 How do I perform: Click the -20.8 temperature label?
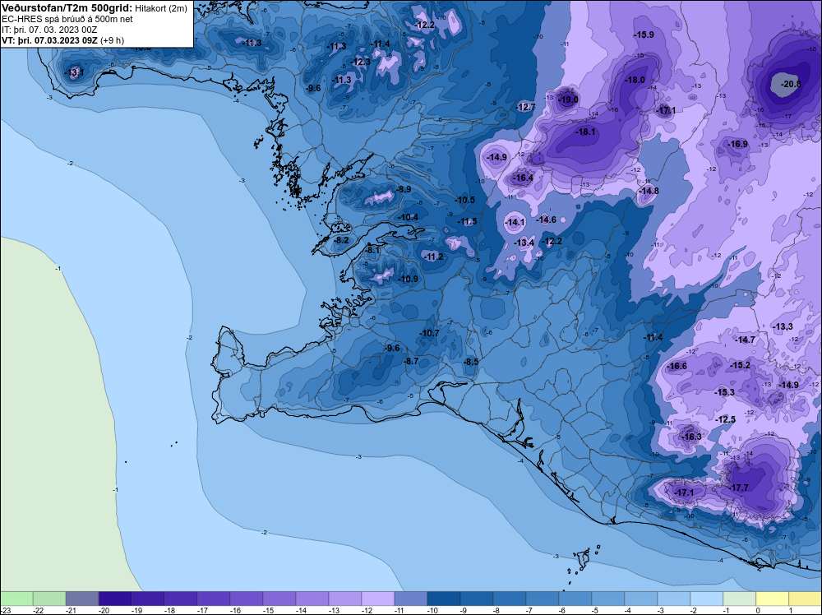[791, 84]
